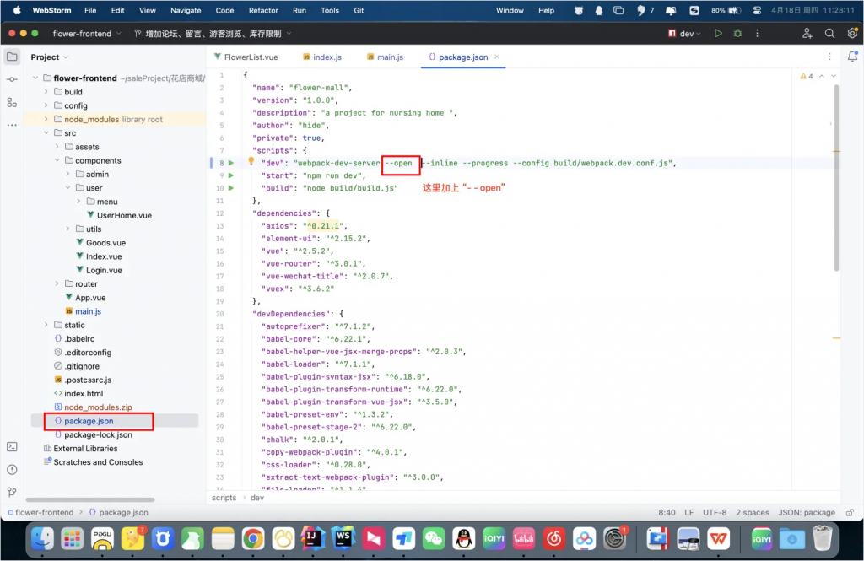Open the Structure tool window icon
The image size is (864, 561).
[x=12, y=102]
